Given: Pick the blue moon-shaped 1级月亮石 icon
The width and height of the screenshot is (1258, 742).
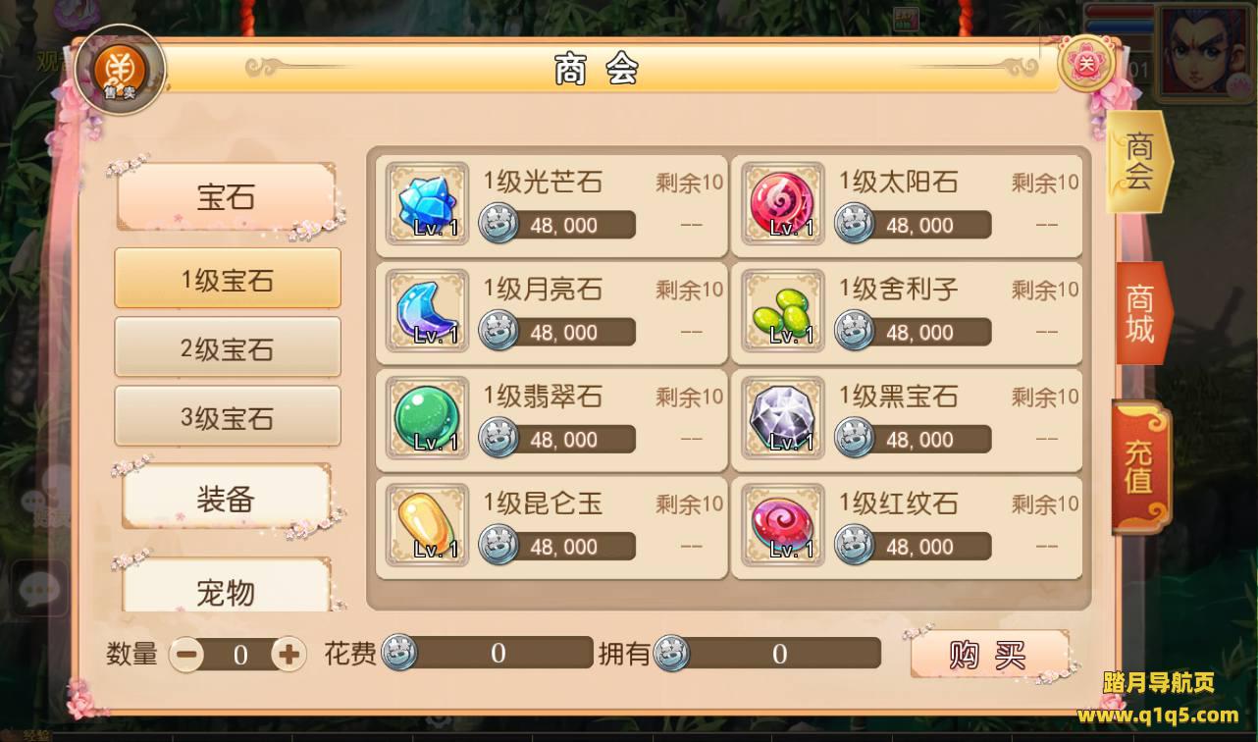Looking at the screenshot, I should [427, 310].
